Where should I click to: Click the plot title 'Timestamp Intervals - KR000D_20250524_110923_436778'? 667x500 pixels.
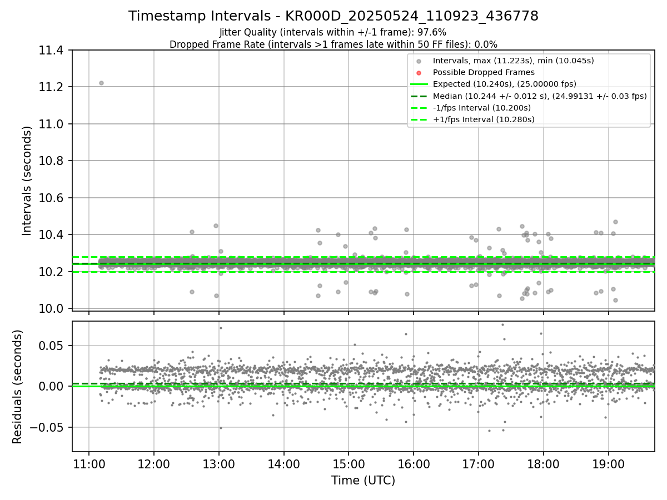coord(333,16)
